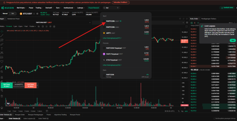Toggle chart fullscreen icon
The height and width of the screenshot is (121, 237).
(186, 26)
